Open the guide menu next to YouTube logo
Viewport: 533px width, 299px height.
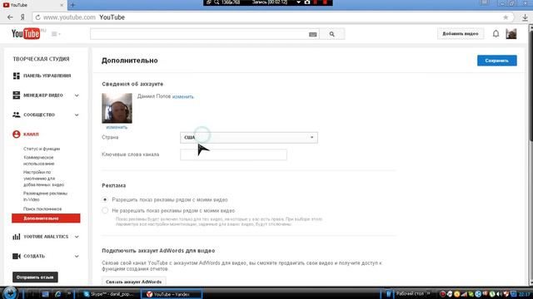56,34
